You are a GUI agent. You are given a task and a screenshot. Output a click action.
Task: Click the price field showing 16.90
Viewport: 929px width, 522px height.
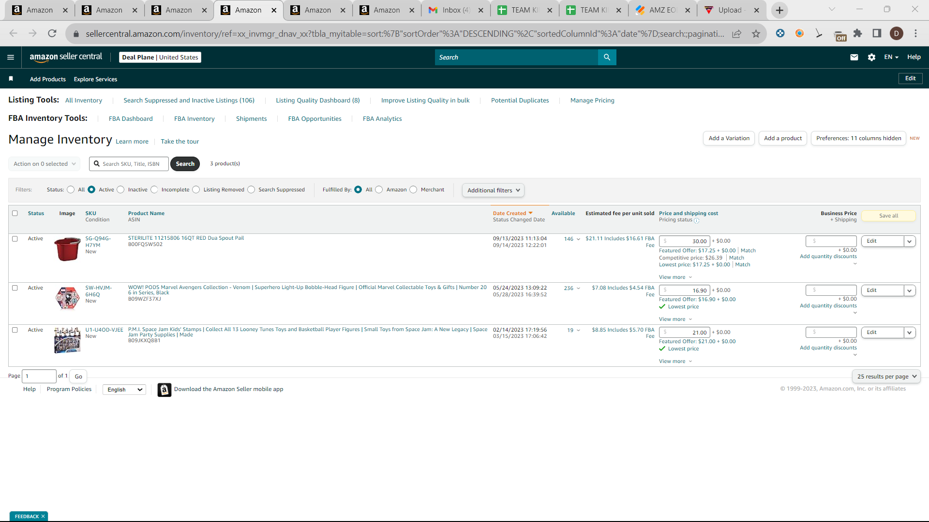(684, 290)
